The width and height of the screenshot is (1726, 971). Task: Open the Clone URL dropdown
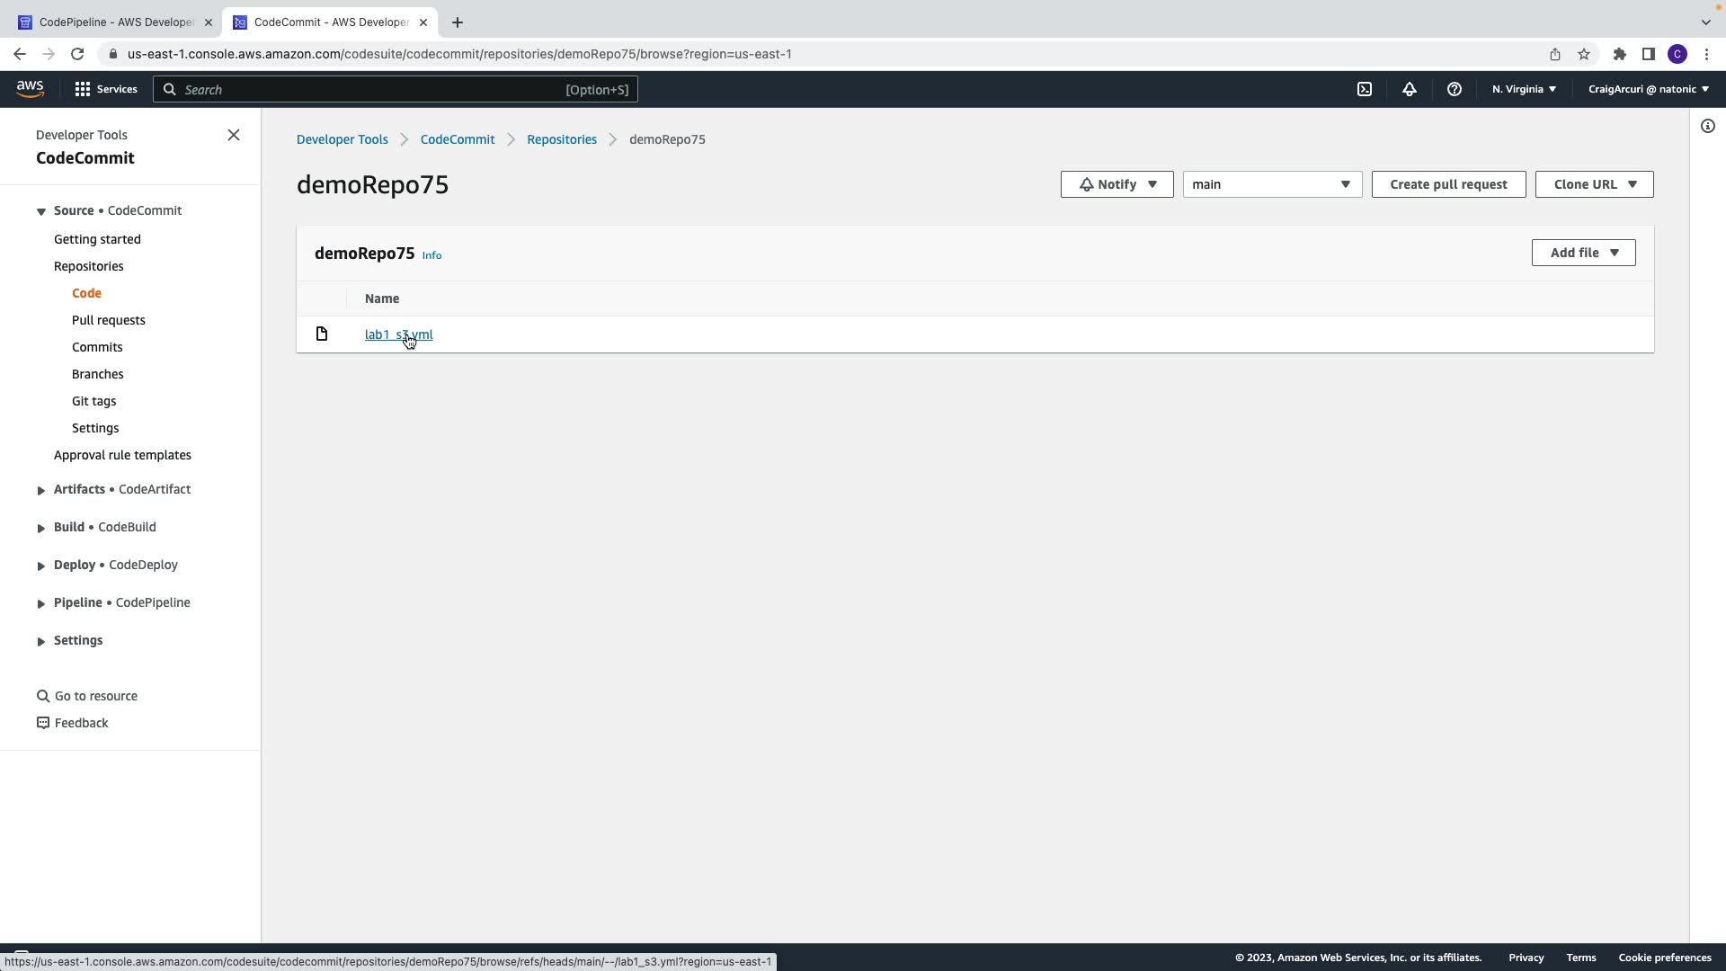pyautogui.click(x=1593, y=184)
